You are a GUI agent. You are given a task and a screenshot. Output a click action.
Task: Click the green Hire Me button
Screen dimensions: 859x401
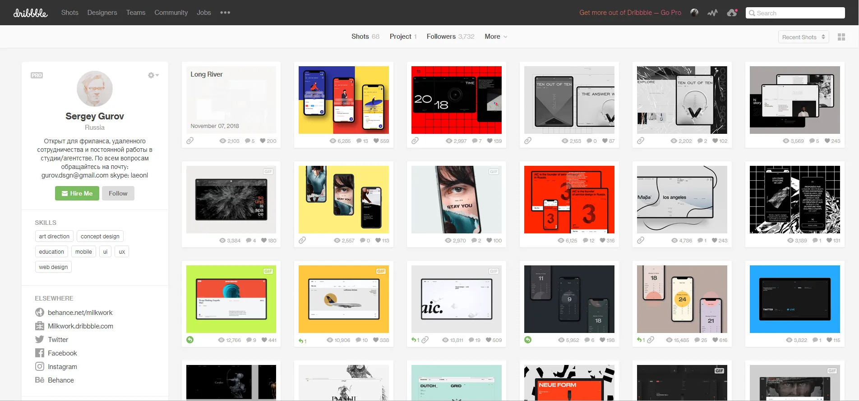coord(77,193)
